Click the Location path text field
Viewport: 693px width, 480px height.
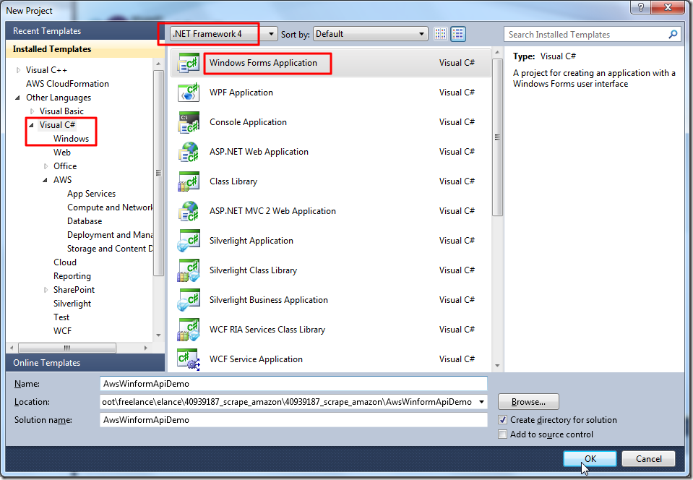[x=288, y=402]
